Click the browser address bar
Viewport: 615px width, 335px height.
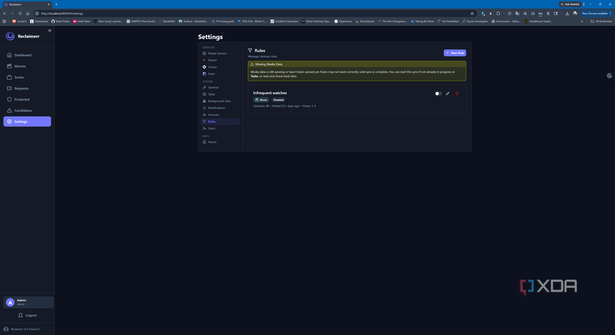tap(251, 13)
